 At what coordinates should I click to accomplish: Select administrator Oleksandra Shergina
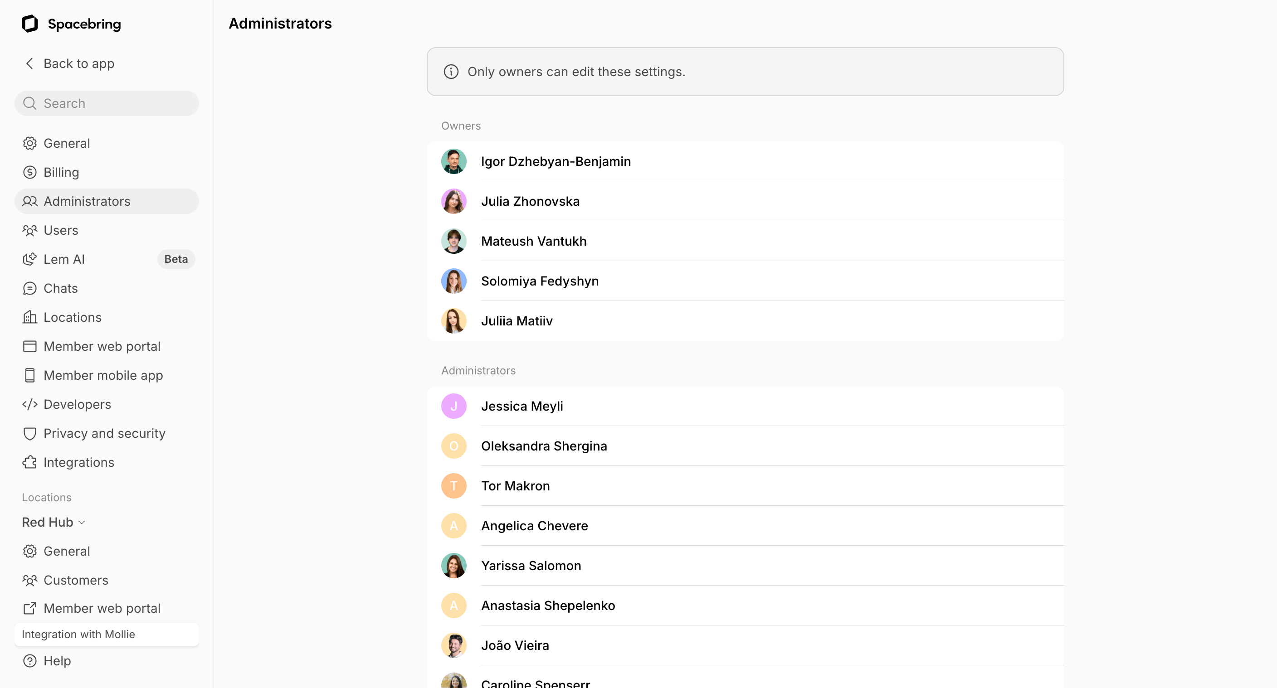(745, 446)
